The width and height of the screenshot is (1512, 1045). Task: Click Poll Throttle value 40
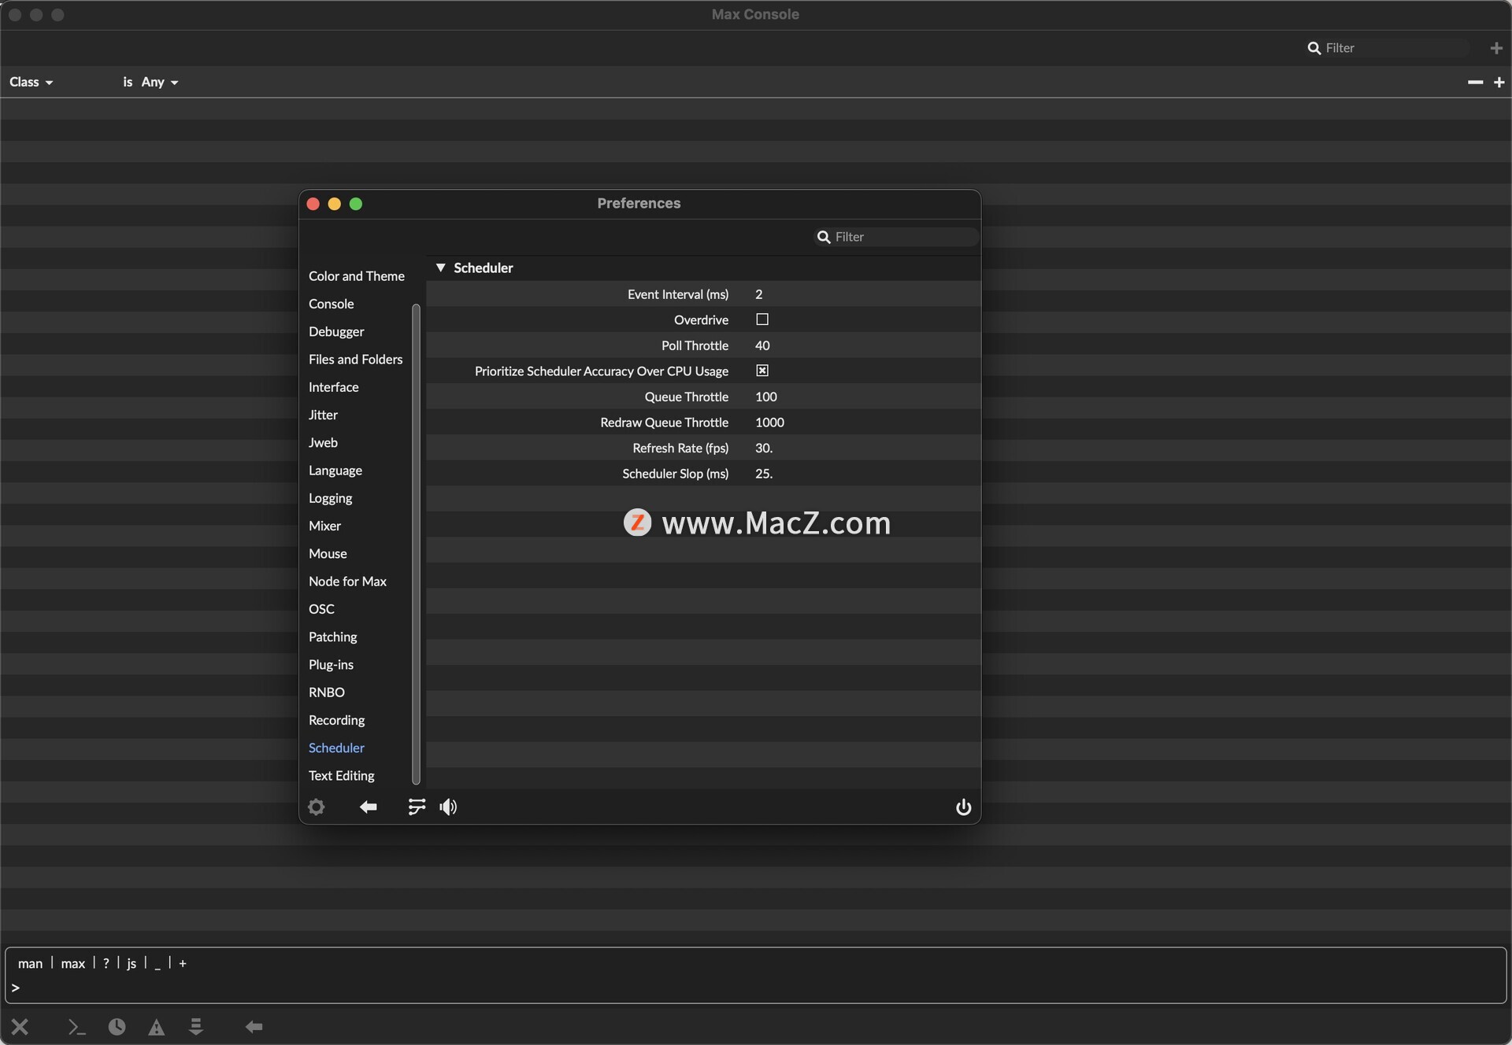pyautogui.click(x=762, y=345)
